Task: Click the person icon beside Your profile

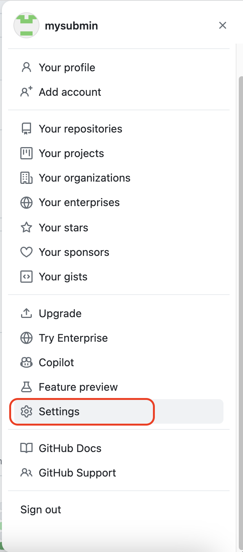Action: click(x=26, y=68)
